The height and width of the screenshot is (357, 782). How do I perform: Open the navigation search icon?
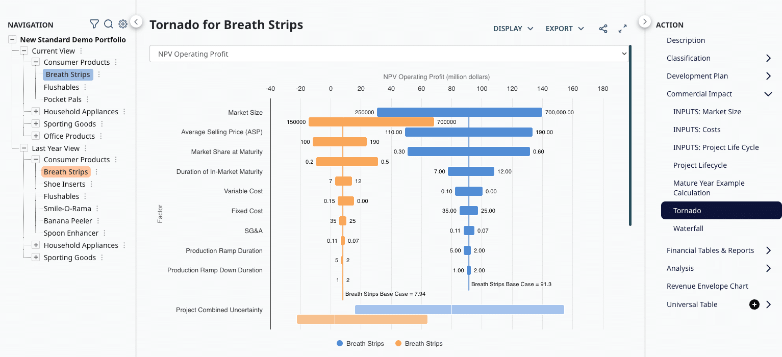[x=108, y=24]
